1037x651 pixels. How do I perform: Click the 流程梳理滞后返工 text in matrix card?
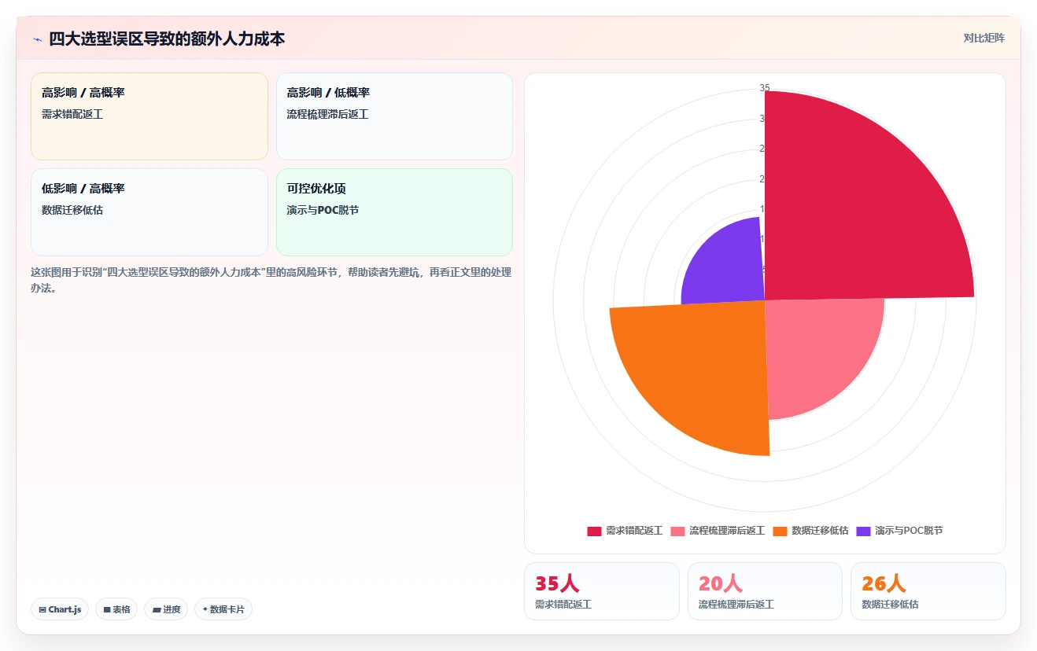pos(327,114)
